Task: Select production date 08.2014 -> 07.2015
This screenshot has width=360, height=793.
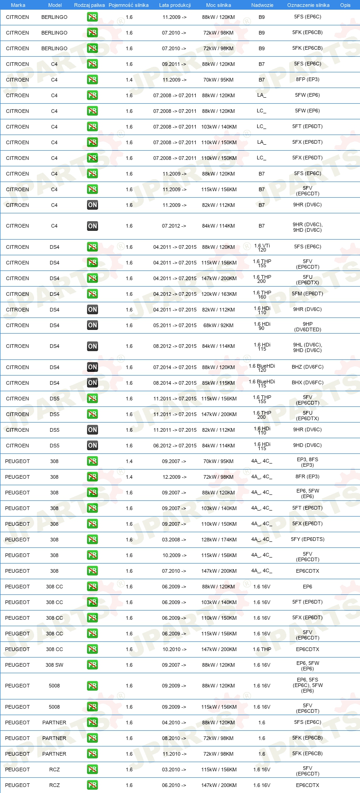Action: click(x=175, y=383)
